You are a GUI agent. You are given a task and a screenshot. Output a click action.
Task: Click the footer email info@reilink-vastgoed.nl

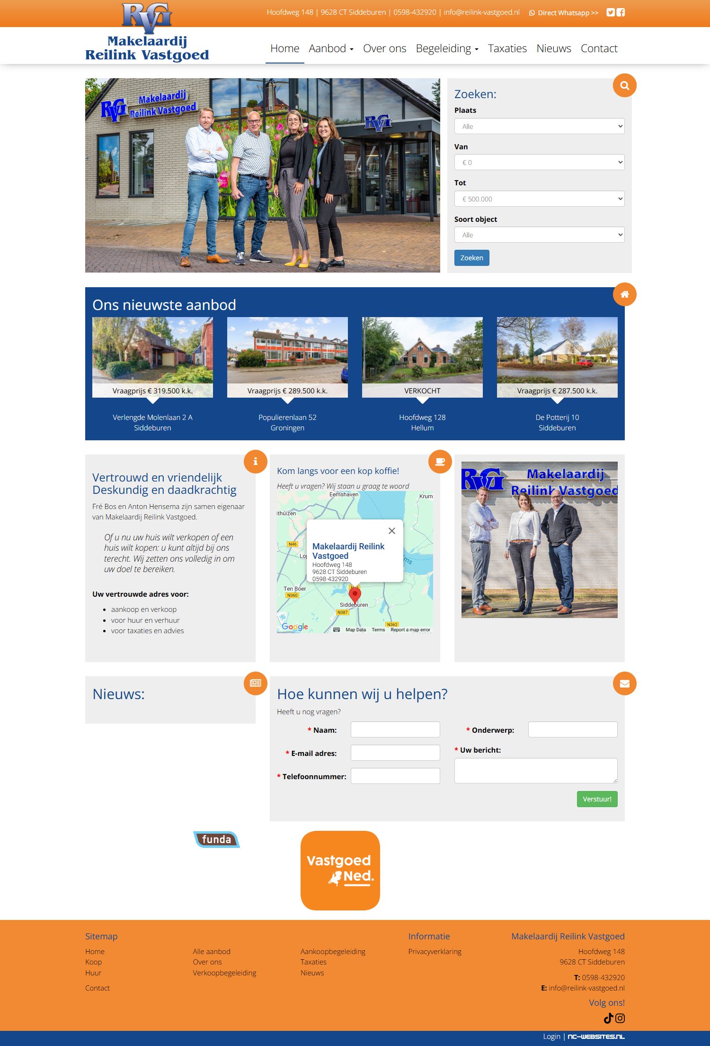[x=587, y=988]
